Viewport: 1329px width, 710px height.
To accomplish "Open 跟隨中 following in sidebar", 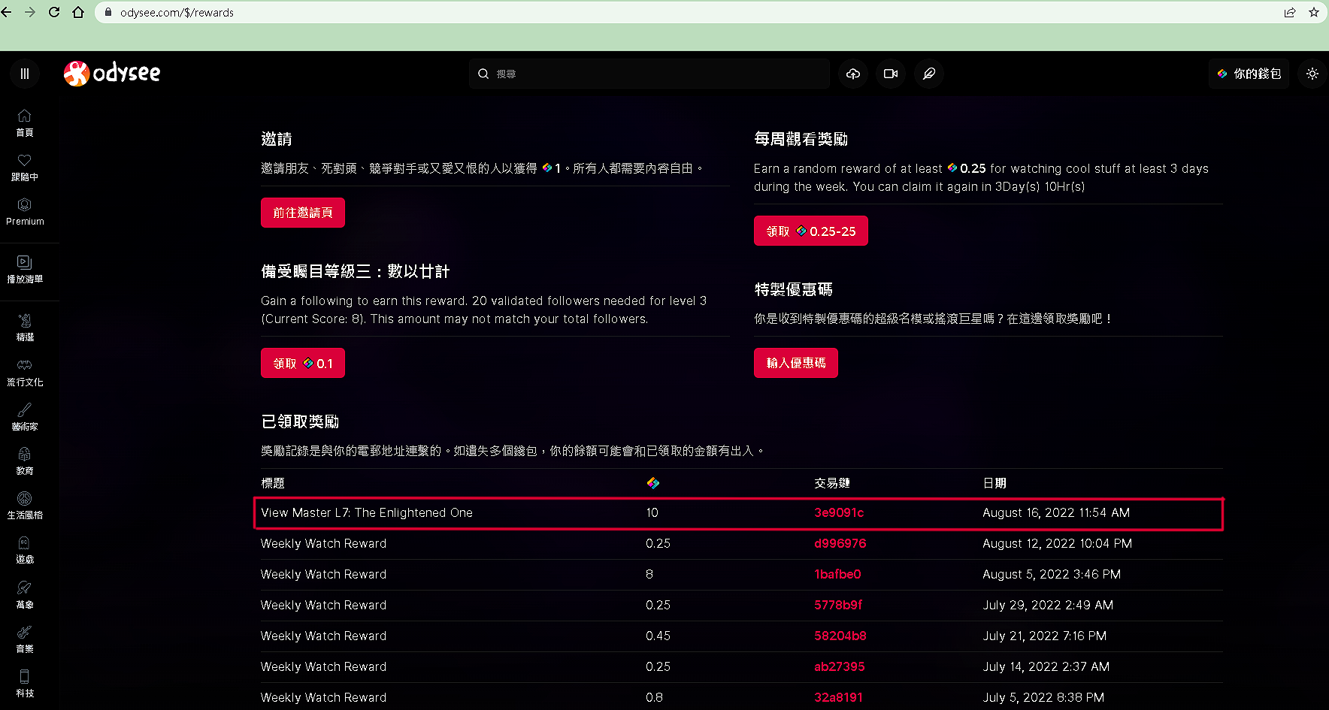I will tap(25, 168).
